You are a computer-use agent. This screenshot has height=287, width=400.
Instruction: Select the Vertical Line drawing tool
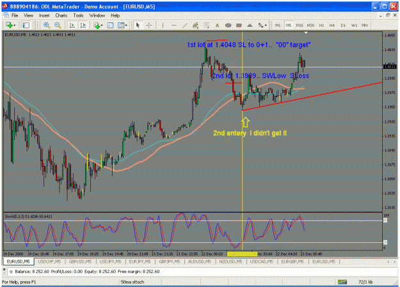pyautogui.click(x=163, y=25)
